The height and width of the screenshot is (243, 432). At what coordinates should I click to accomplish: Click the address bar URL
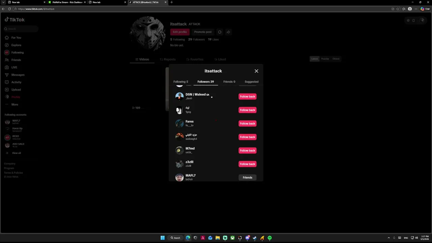[x=36, y=9]
